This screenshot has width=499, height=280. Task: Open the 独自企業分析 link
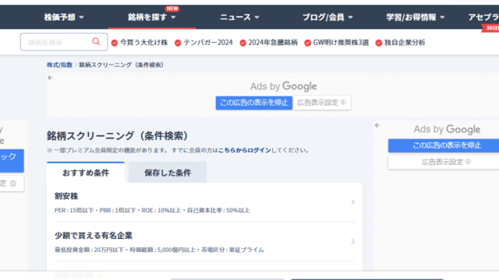coord(405,43)
